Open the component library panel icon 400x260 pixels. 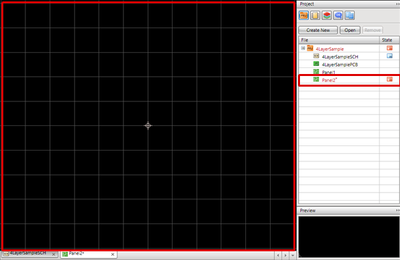(x=315, y=15)
